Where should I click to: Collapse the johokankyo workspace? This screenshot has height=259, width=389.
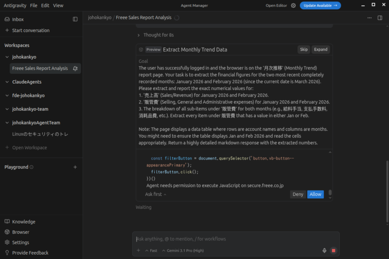(x=7, y=57)
